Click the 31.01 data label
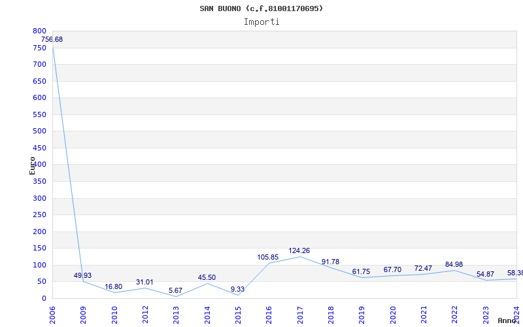This screenshot has width=523, height=327. point(144,282)
